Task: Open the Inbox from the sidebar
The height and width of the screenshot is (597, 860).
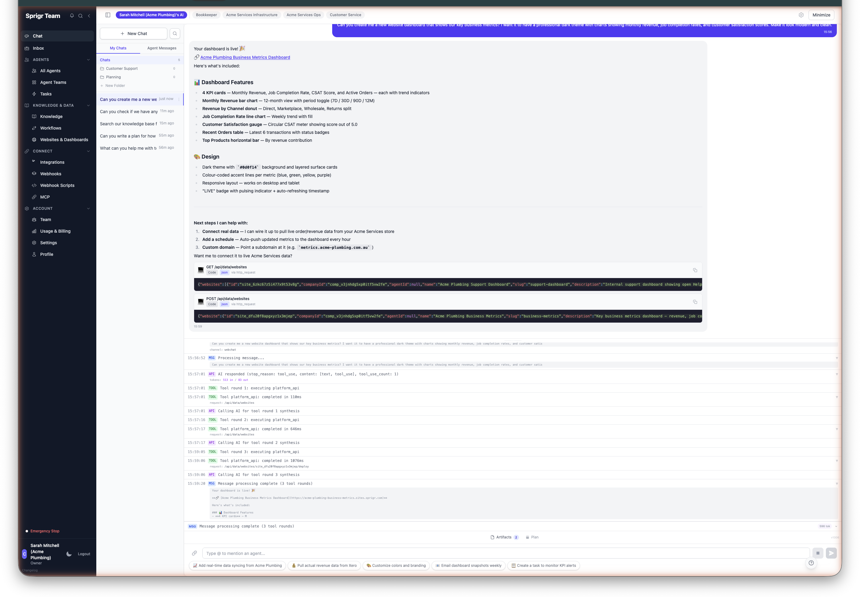Action: (38, 48)
